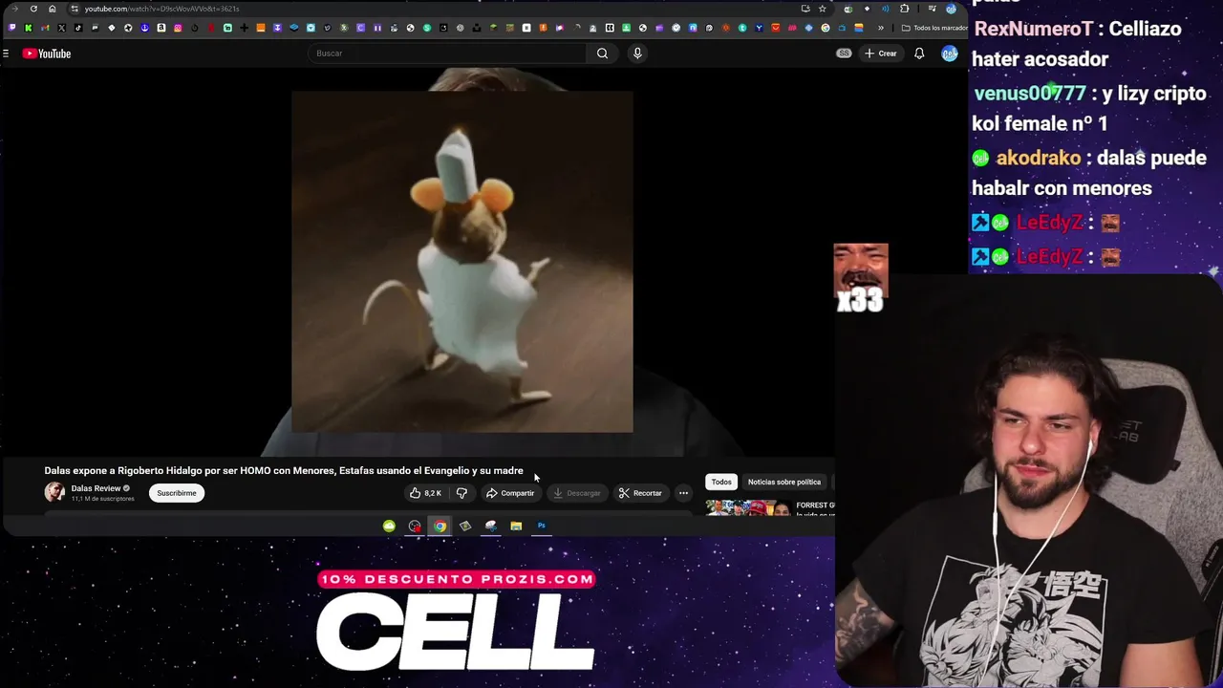Switch to Google Chrome in the taskbar
The height and width of the screenshot is (688, 1223).
[x=440, y=526]
